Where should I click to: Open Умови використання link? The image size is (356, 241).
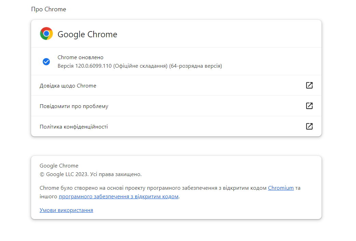(66, 210)
